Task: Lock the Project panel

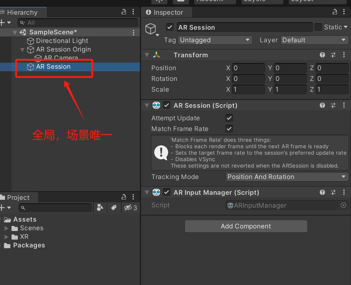Action: (x=123, y=197)
